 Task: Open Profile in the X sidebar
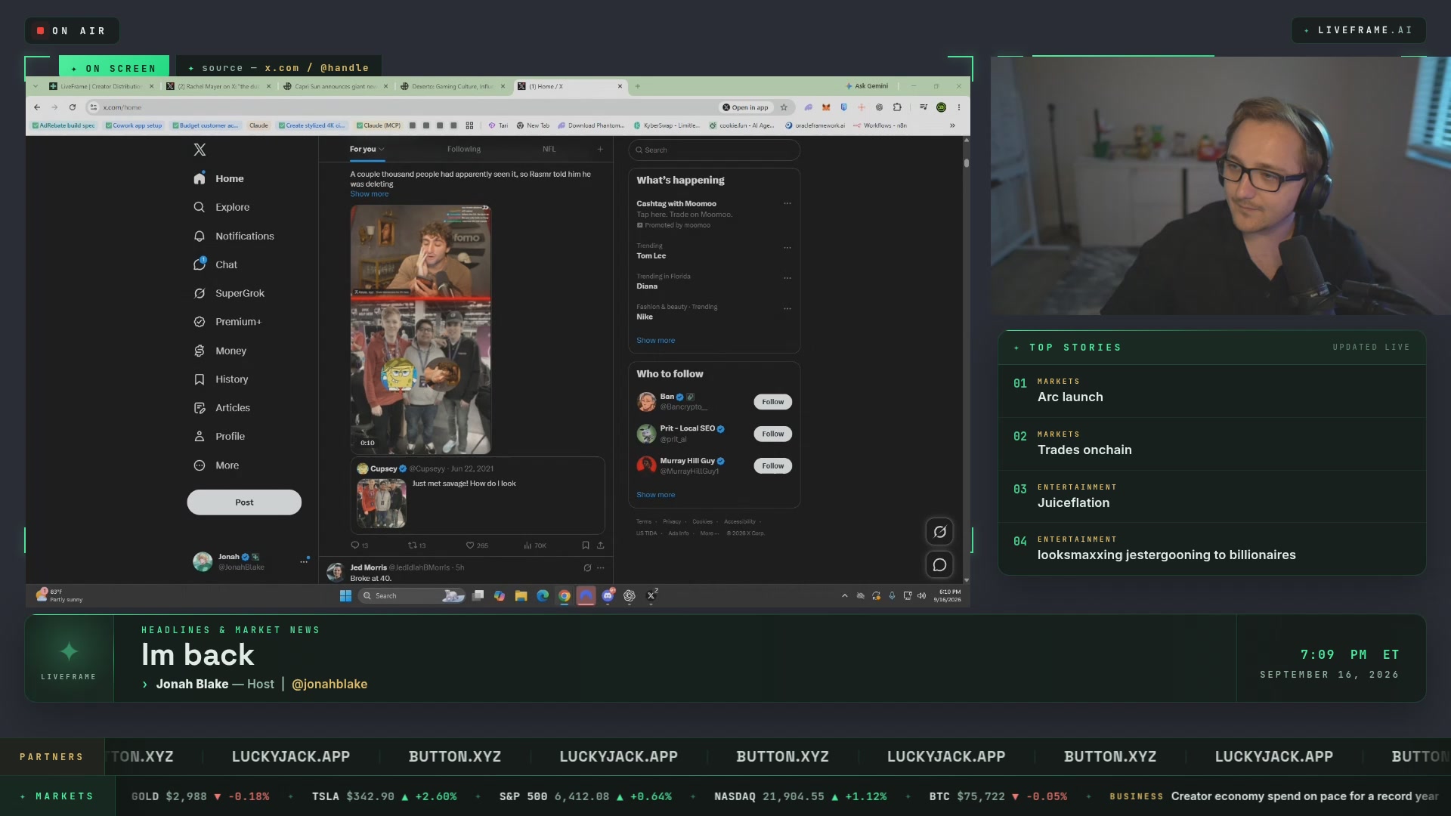[219, 437]
